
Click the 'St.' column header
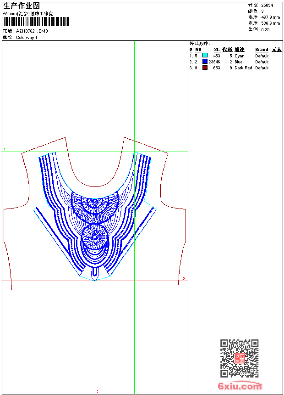pos(217,50)
